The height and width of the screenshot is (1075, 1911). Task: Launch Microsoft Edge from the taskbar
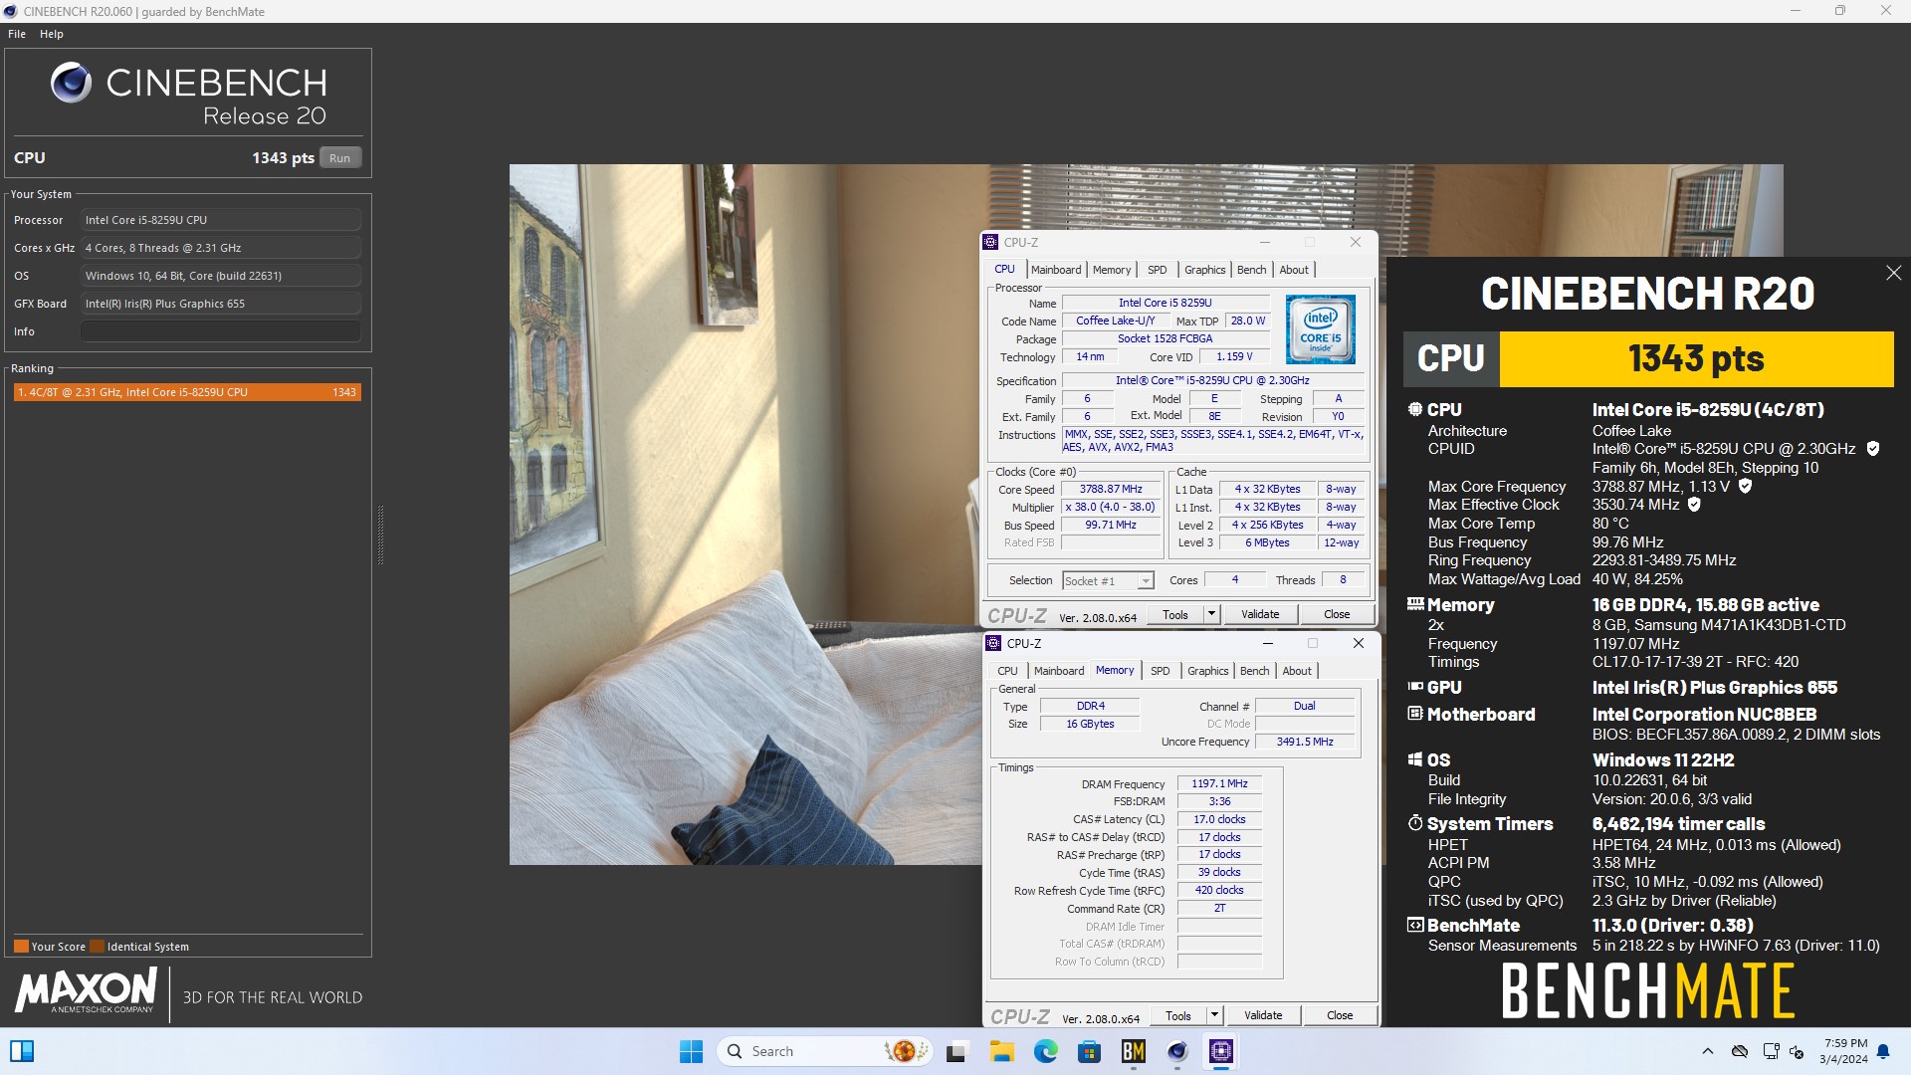click(1045, 1051)
